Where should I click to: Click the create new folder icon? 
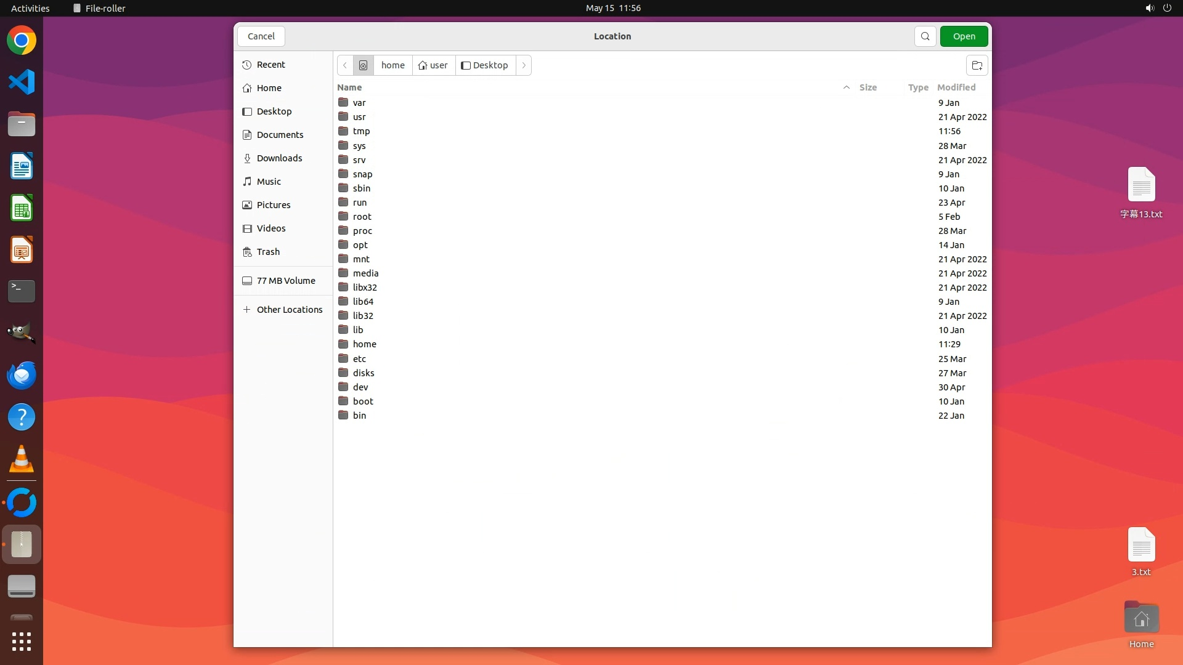point(977,65)
